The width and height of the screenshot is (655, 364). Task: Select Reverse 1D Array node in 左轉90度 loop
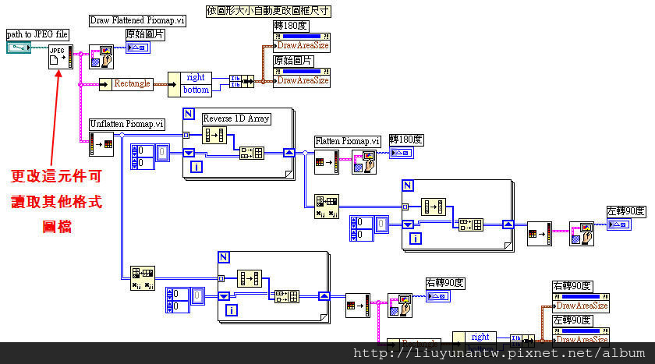tap(434, 207)
